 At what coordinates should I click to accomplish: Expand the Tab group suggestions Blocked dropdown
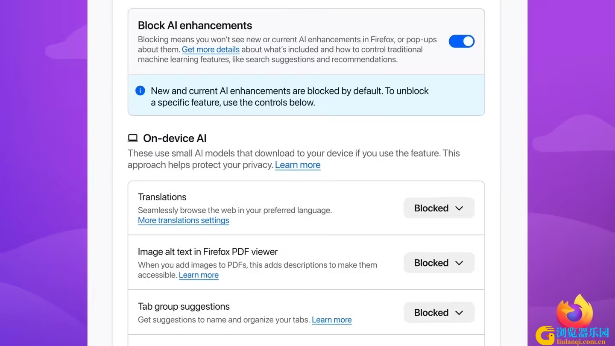(x=439, y=313)
